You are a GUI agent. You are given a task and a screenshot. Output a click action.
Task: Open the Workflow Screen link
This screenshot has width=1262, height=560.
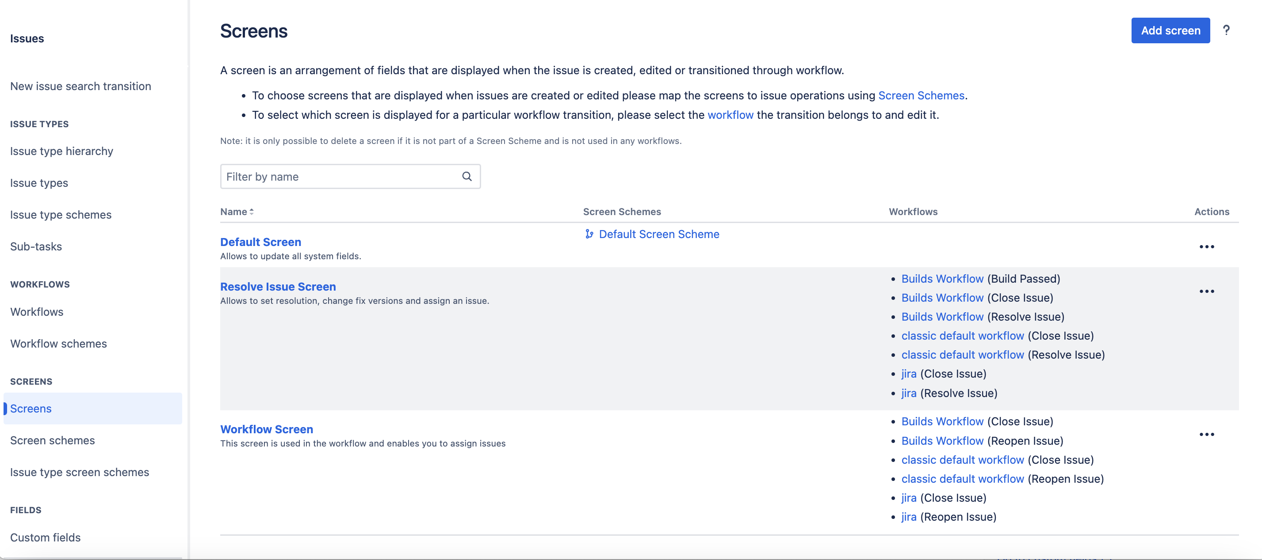tap(267, 429)
